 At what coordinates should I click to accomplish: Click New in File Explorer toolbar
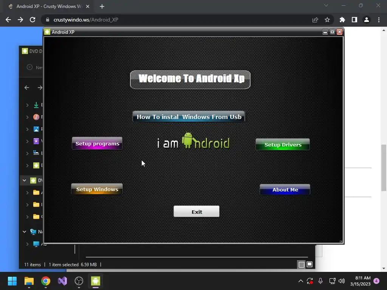(34, 67)
